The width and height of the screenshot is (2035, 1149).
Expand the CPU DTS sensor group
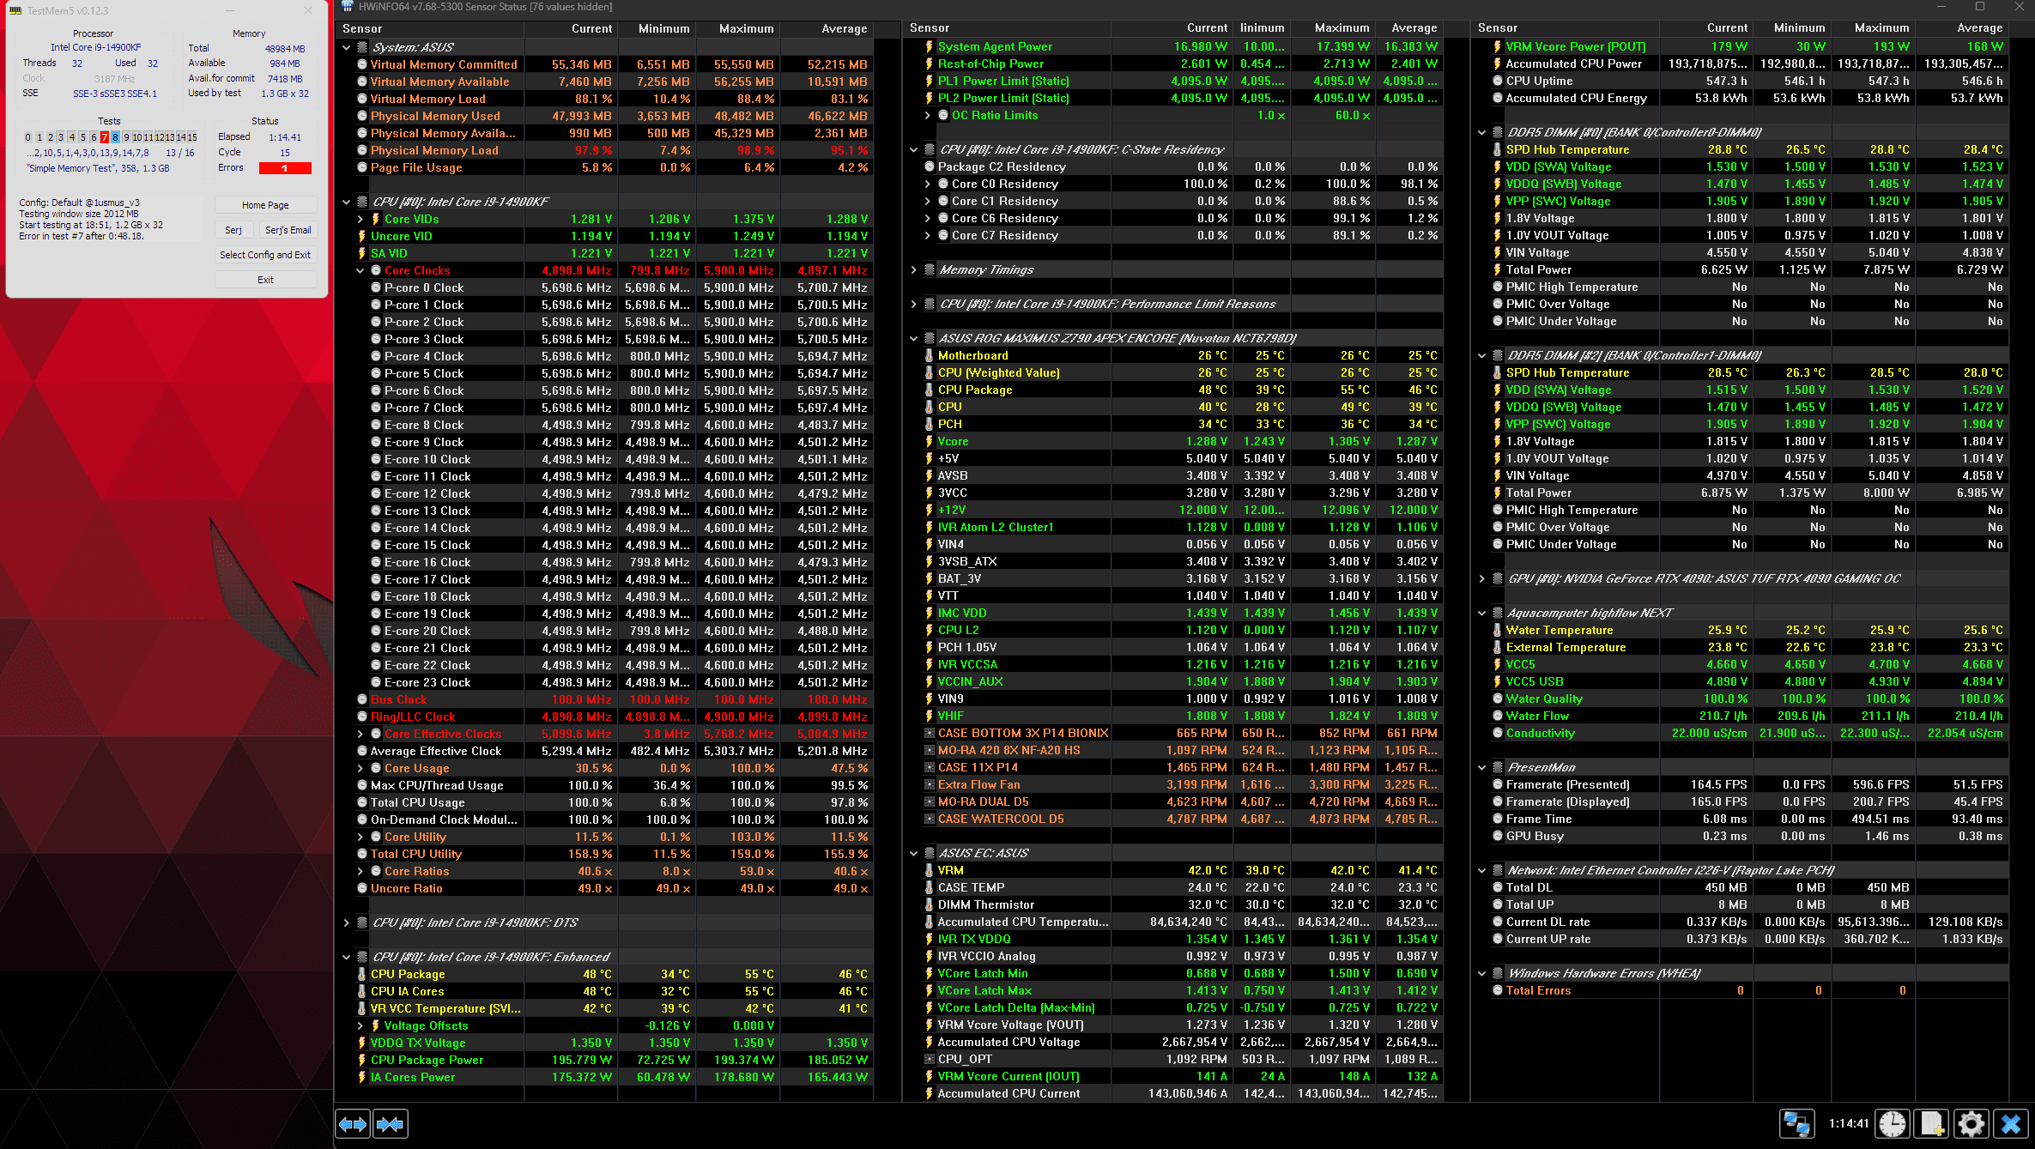347,922
